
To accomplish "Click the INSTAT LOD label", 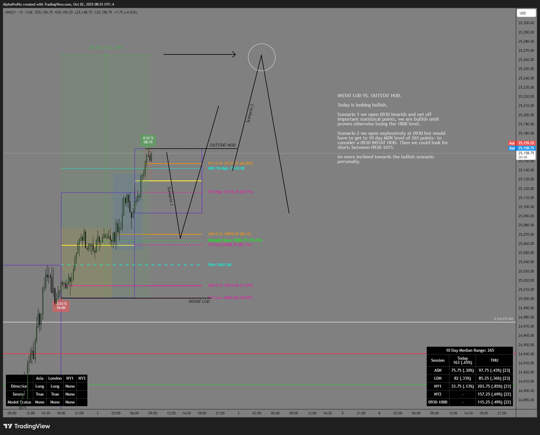I will [x=199, y=301].
